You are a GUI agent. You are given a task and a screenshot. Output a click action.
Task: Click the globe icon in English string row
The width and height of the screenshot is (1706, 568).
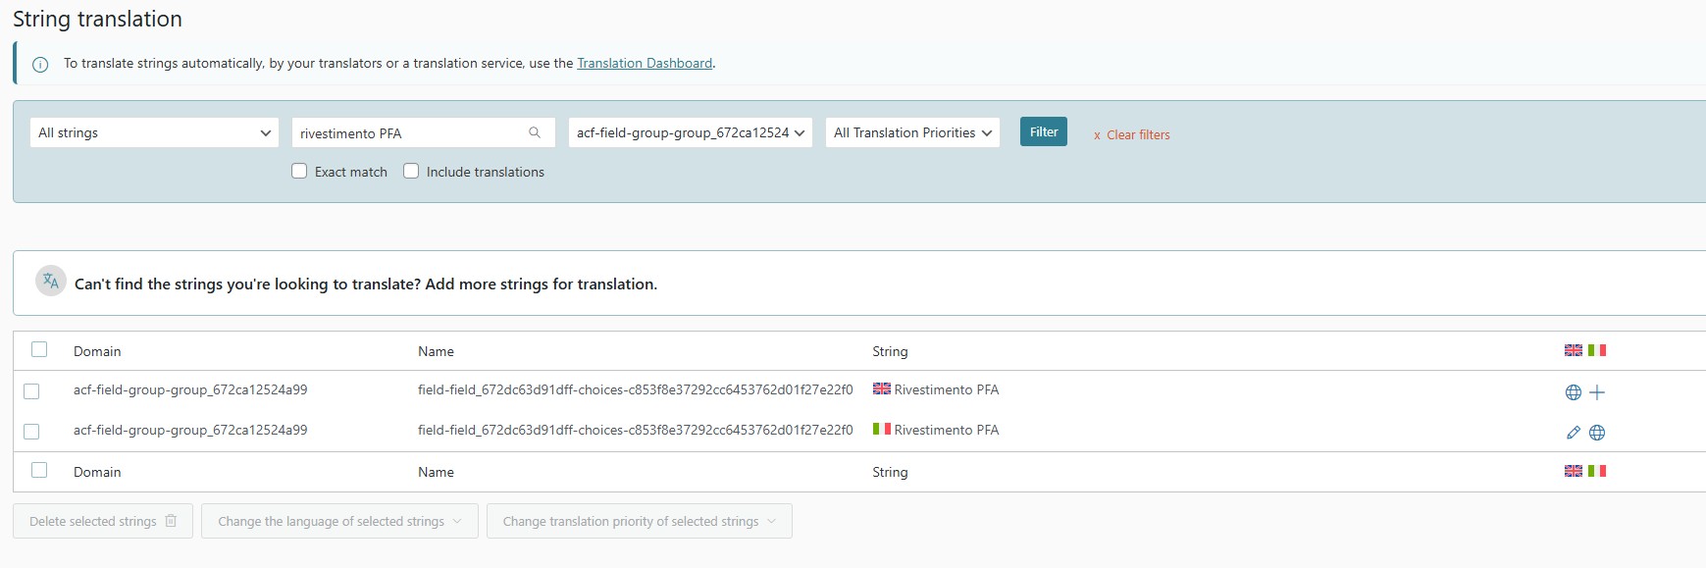pos(1574,392)
